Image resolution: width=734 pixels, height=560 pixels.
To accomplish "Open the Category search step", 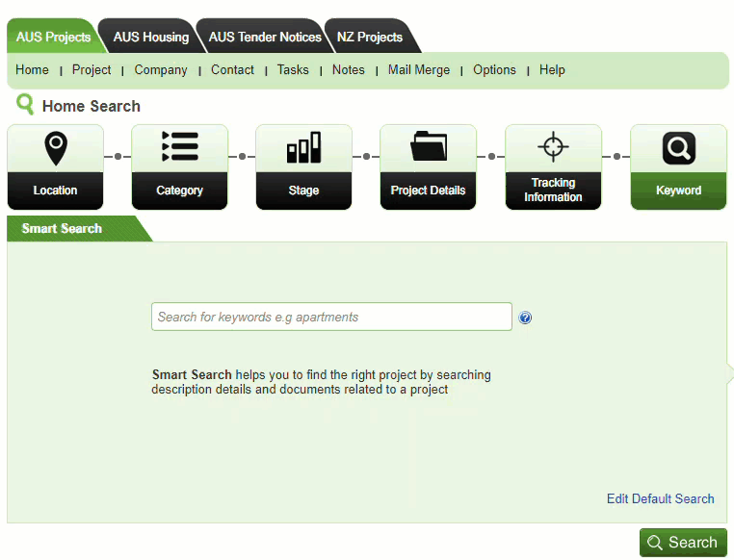I will pos(180,166).
